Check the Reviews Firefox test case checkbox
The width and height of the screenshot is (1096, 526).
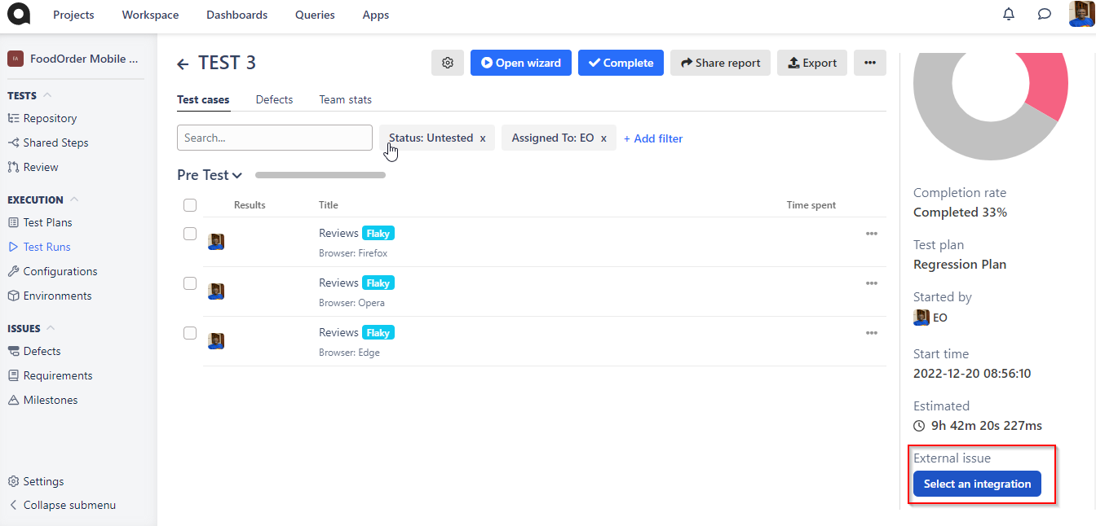[x=190, y=234]
